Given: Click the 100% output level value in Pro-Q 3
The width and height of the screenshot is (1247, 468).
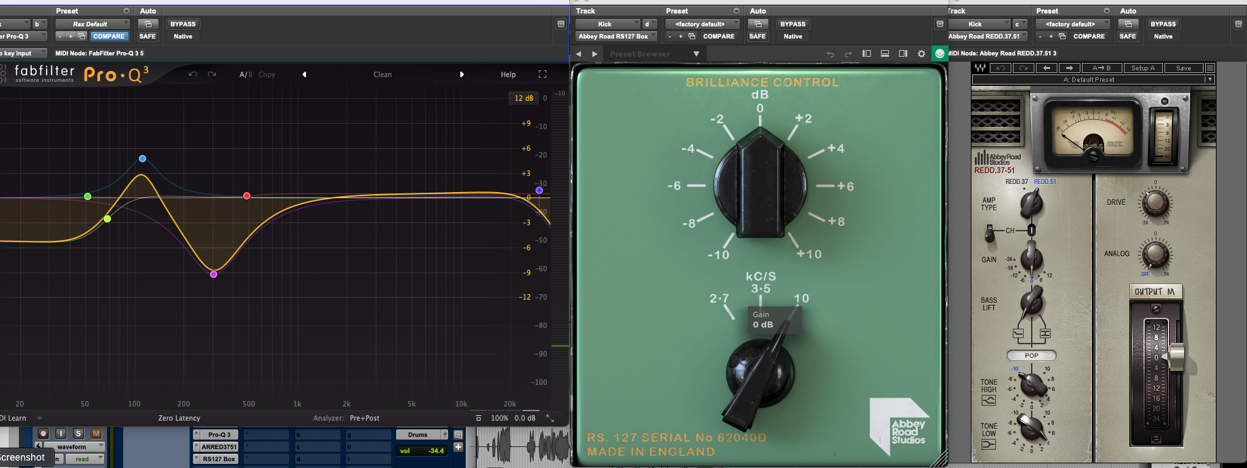Looking at the screenshot, I should (499, 418).
